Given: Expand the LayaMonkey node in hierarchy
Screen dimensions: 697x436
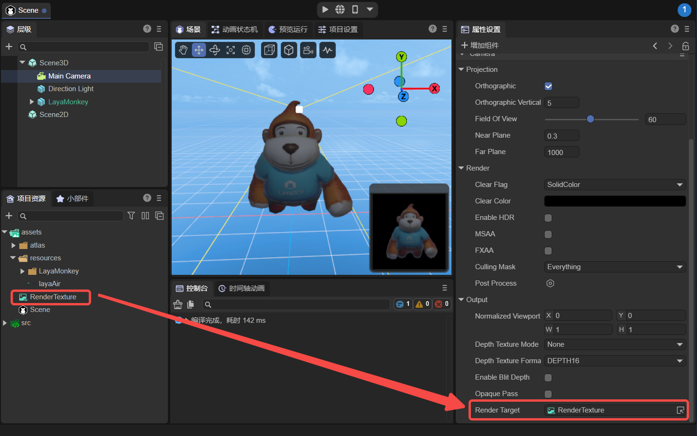Looking at the screenshot, I should pos(32,102).
